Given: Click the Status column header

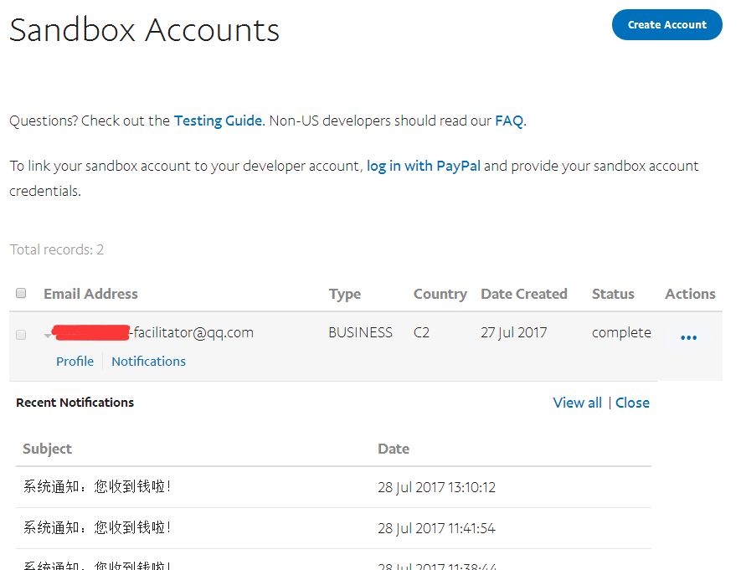Looking at the screenshot, I should coord(612,294).
